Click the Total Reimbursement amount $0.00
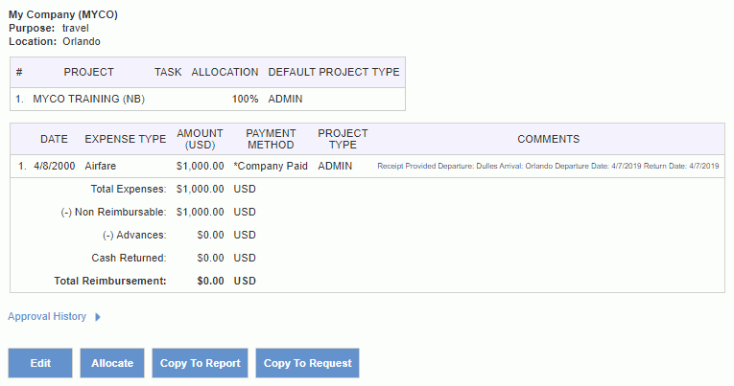Screen dimensions: 734x386 [211, 281]
